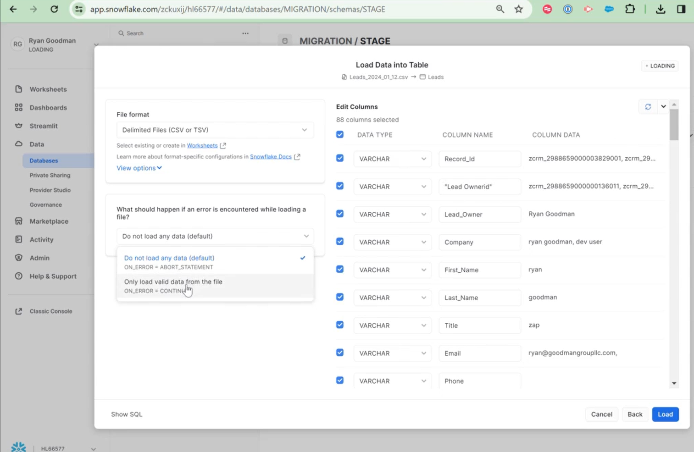Click the column list scrollbar thumb
694x452 pixels.
(x=674, y=125)
